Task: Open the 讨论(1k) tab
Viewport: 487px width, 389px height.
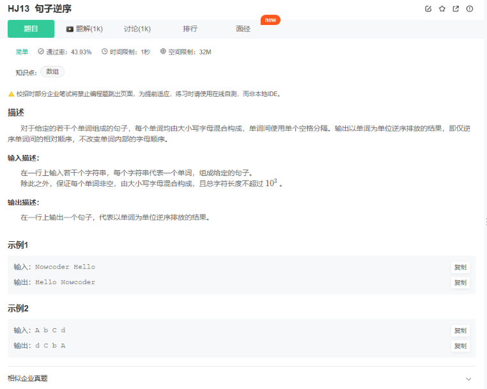Action: click(x=137, y=29)
